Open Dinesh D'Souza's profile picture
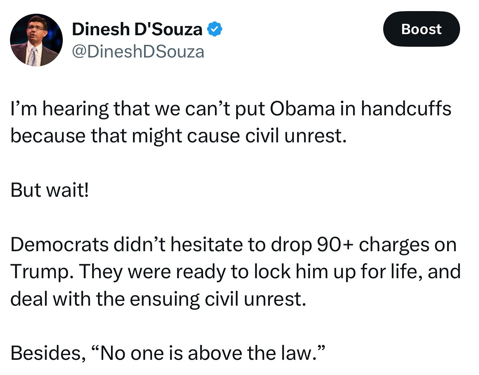The width and height of the screenshot is (479, 375). [36, 40]
